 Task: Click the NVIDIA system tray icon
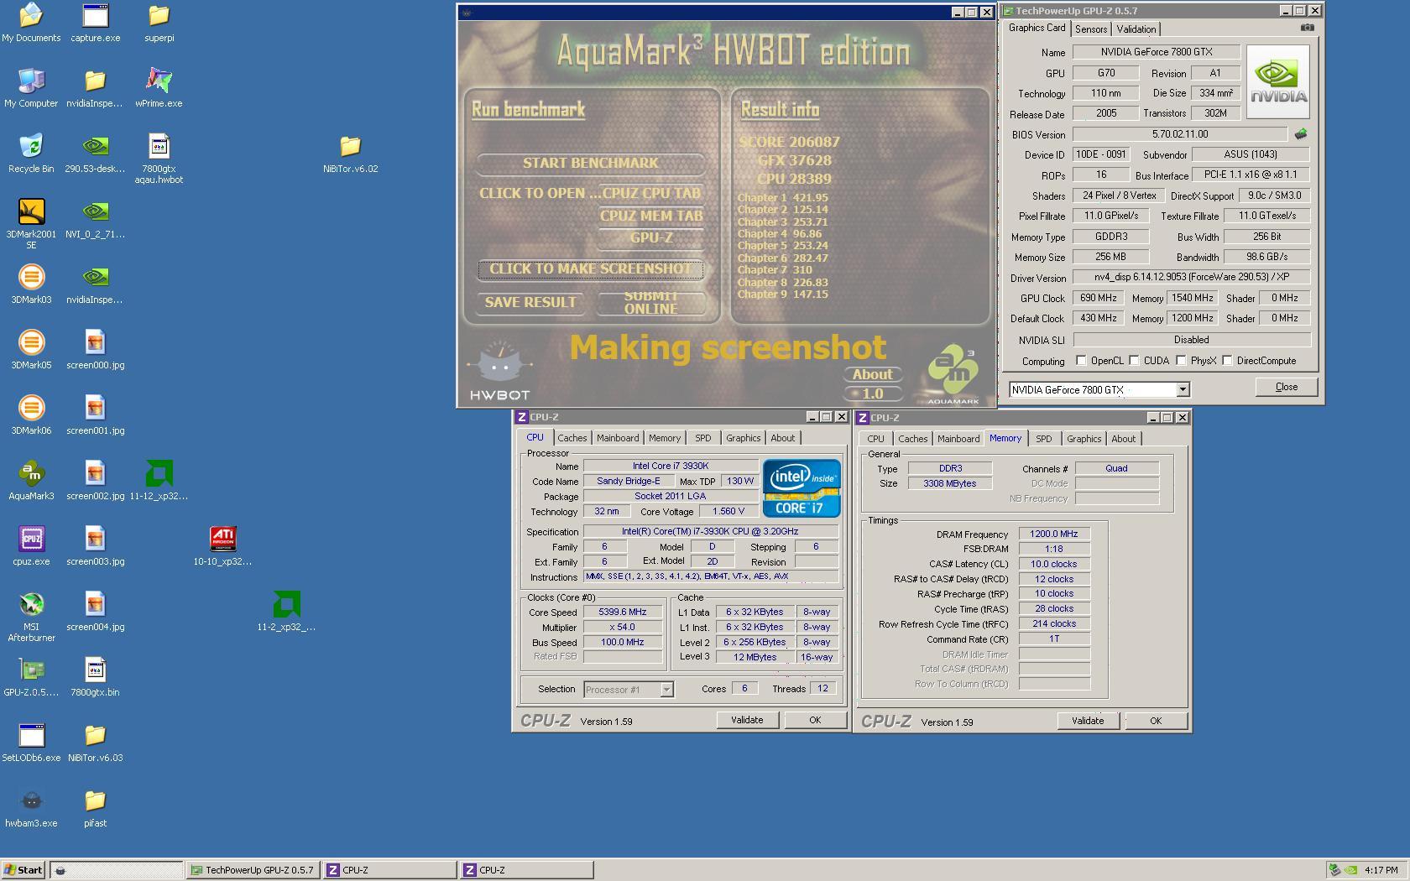pyautogui.click(x=1351, y=870)
